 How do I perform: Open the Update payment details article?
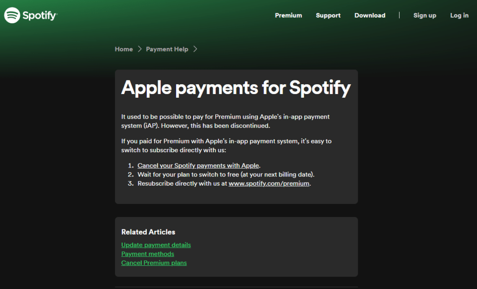pos(156,245)
